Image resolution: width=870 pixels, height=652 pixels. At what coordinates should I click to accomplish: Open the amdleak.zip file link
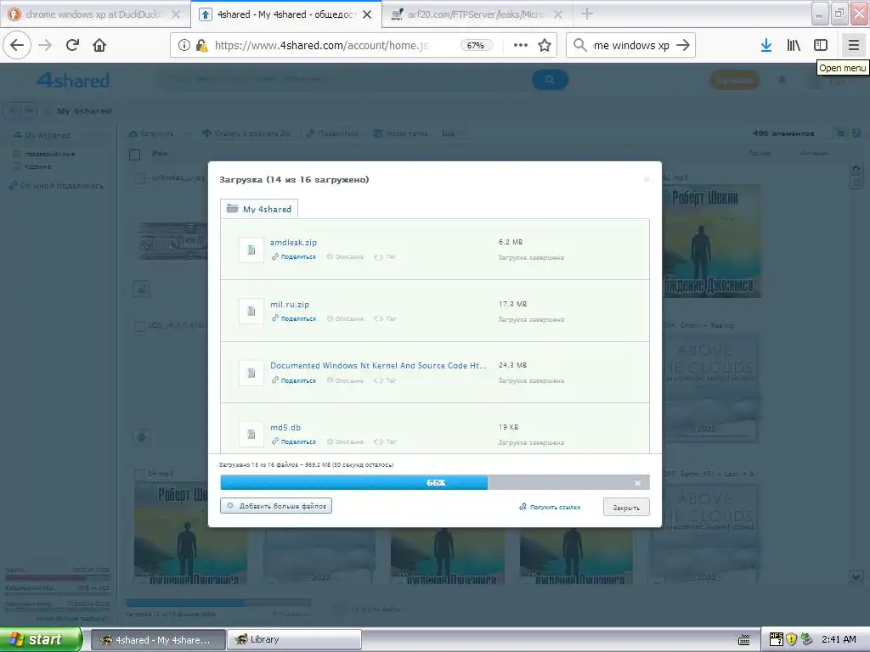[x=293, y=242]
